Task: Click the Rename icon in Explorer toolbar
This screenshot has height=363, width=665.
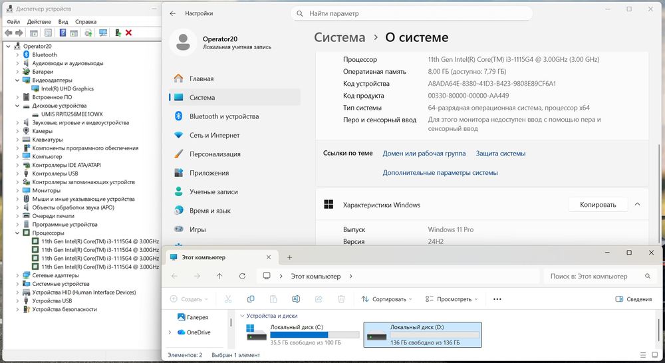Action: pos(296,299)
